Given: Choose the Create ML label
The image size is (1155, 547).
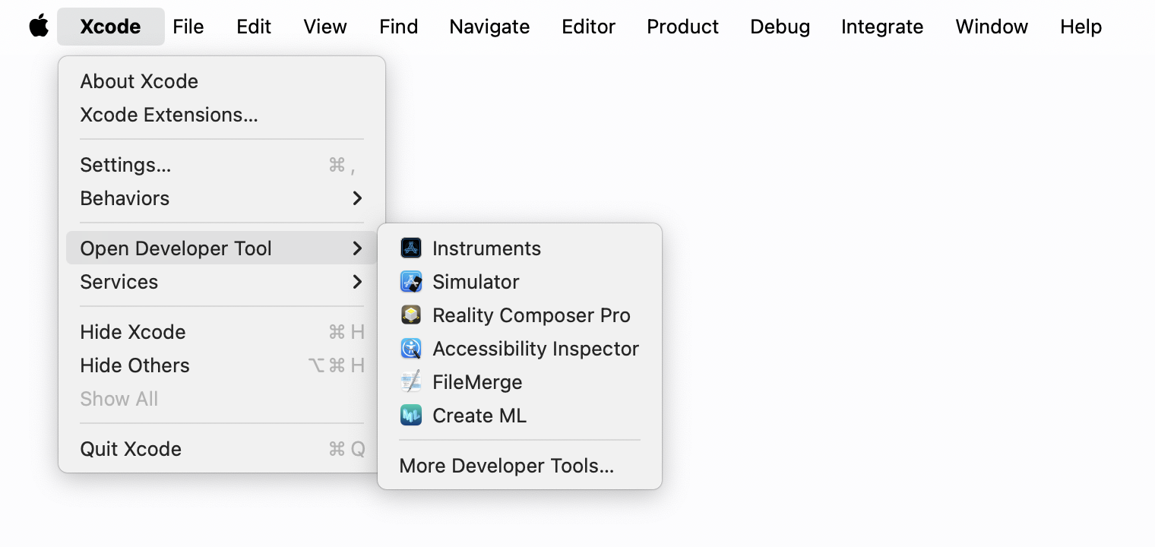Looking at the screenshot, I should pyautogui.click(x=479, y=416).
